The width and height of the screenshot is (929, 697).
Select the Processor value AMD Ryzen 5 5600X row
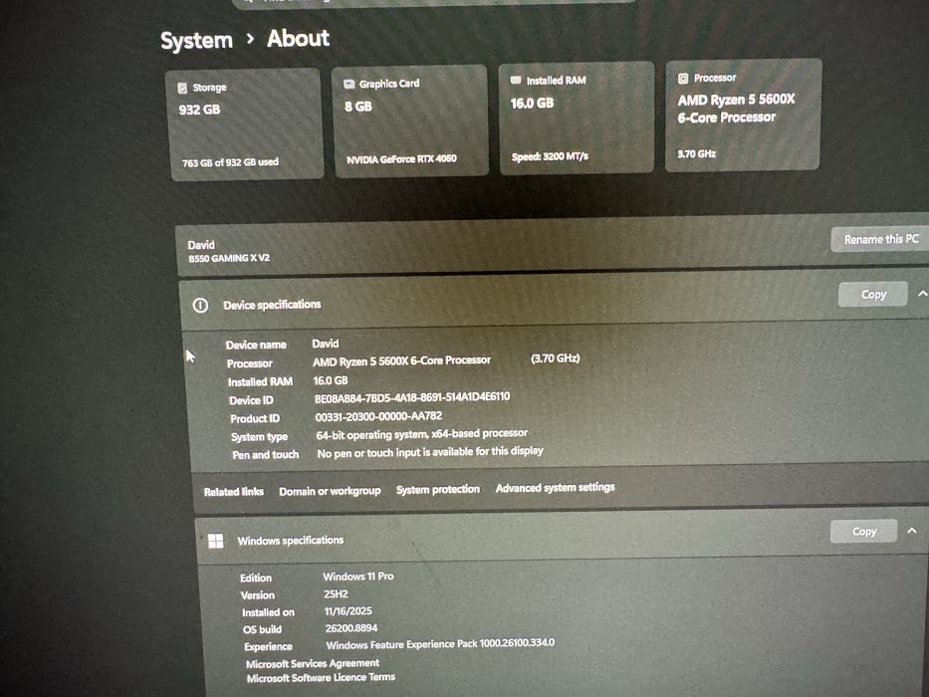coord(403,360)
